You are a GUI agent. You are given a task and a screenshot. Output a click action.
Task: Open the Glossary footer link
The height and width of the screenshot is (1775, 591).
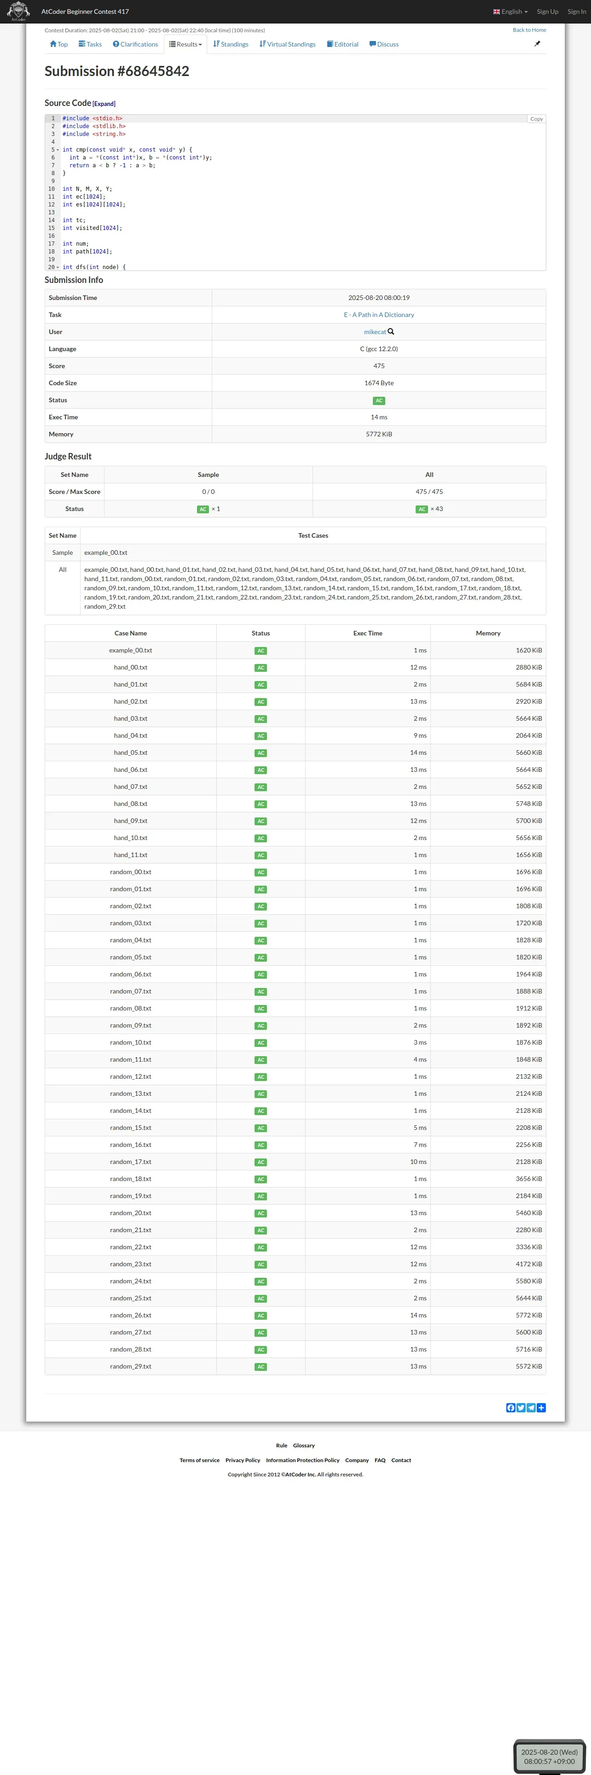(304, 1446)
